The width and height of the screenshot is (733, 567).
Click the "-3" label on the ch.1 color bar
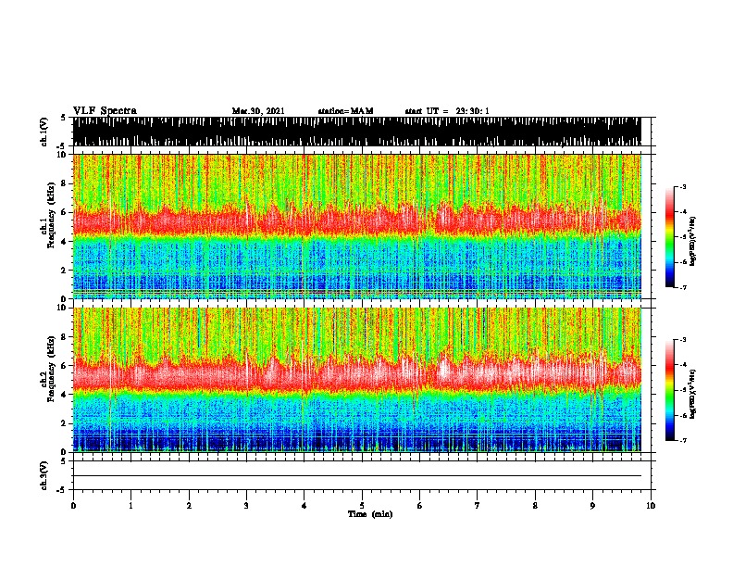pyautogui.click(x=683, y=186)
